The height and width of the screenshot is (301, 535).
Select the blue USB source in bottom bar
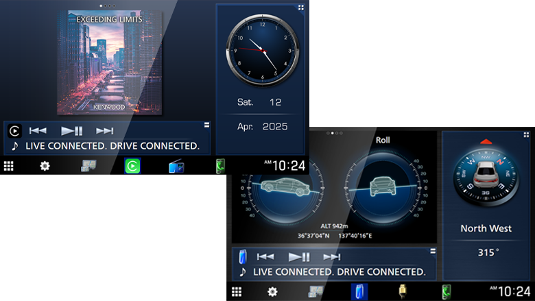point(359,291)
